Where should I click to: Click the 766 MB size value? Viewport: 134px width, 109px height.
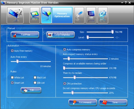[x=119, y=32]
